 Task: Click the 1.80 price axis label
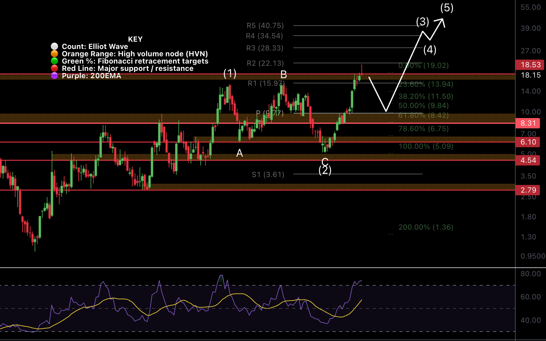528,217
